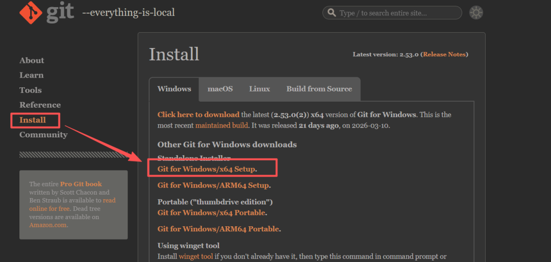Open the About sidebar link
Viewport: 551px width, 262px height.
click(x=32, y=60)
